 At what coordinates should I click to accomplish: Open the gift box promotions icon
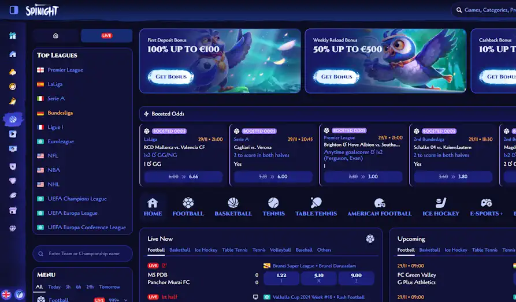point(13,36)
